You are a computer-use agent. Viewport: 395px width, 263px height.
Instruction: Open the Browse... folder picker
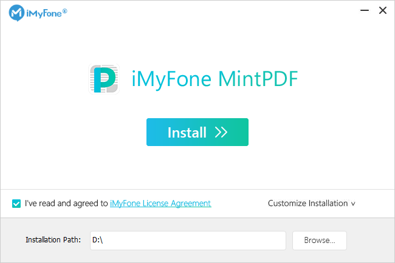click(320, 241)
